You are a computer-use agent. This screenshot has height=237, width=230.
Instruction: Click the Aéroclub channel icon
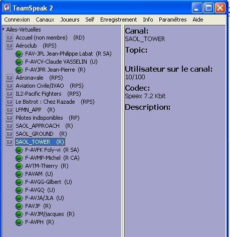click(x=10, y=46)
